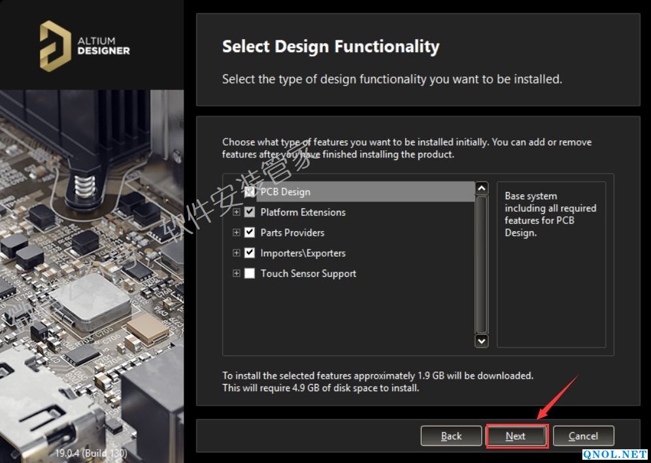
Task: Expand the Parts Providers tree node
Action: (x=237, y=232)
